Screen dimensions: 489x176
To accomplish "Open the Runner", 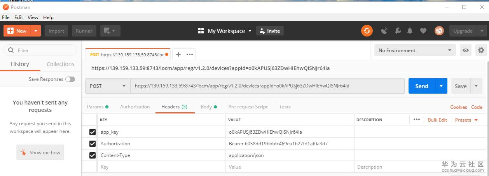I will (x=84, y=31).
